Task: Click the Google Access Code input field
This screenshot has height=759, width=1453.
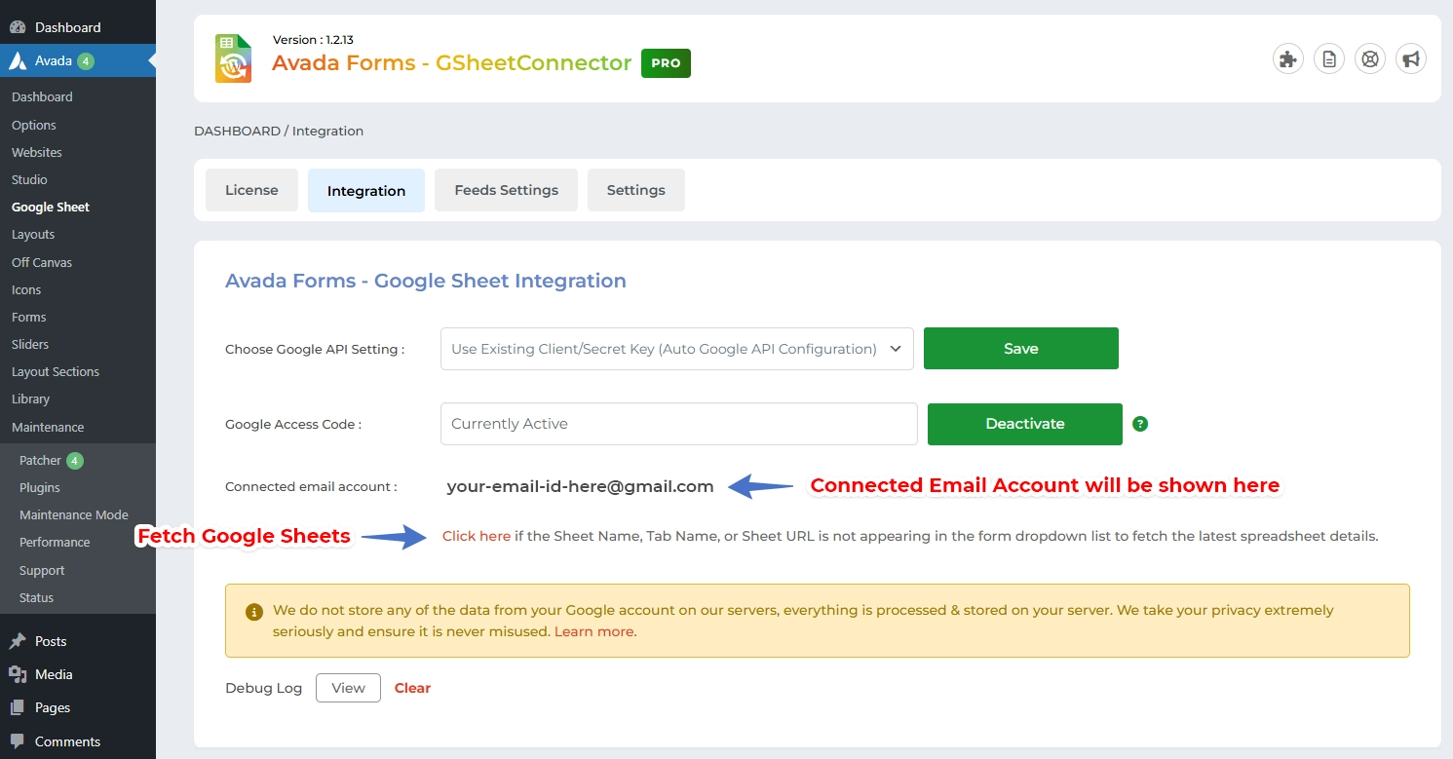Action: (678, 424)
